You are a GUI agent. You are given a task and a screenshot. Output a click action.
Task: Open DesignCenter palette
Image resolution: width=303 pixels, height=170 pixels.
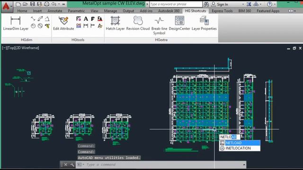coord(179,24)
